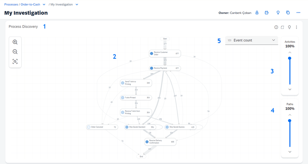This screenshot has width=308, height=164.
Task: Click the lightbulb icon in Process Discovery widget
Action: (x=290, y=27)
